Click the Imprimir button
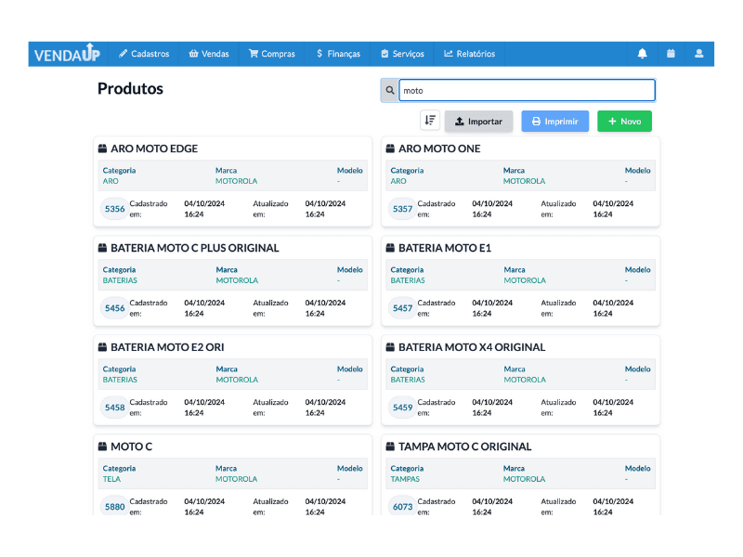The height and width of the screenshot is (557, 743). tap(554, 122)
